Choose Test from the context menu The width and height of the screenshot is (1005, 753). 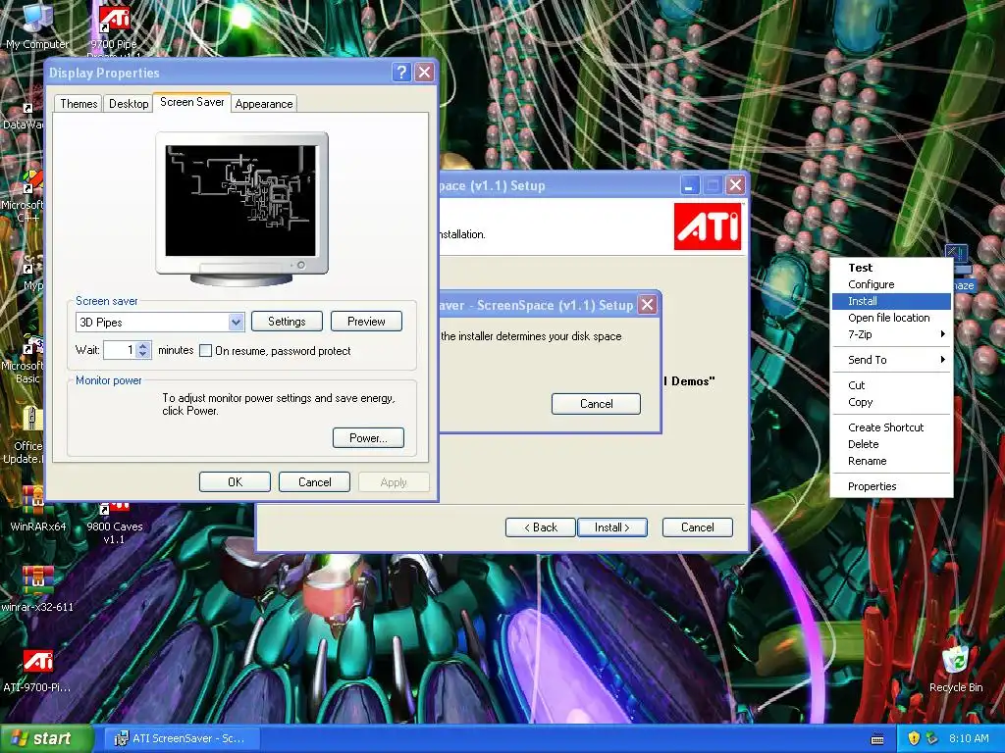pyautogui.click(x=891, y=268)
